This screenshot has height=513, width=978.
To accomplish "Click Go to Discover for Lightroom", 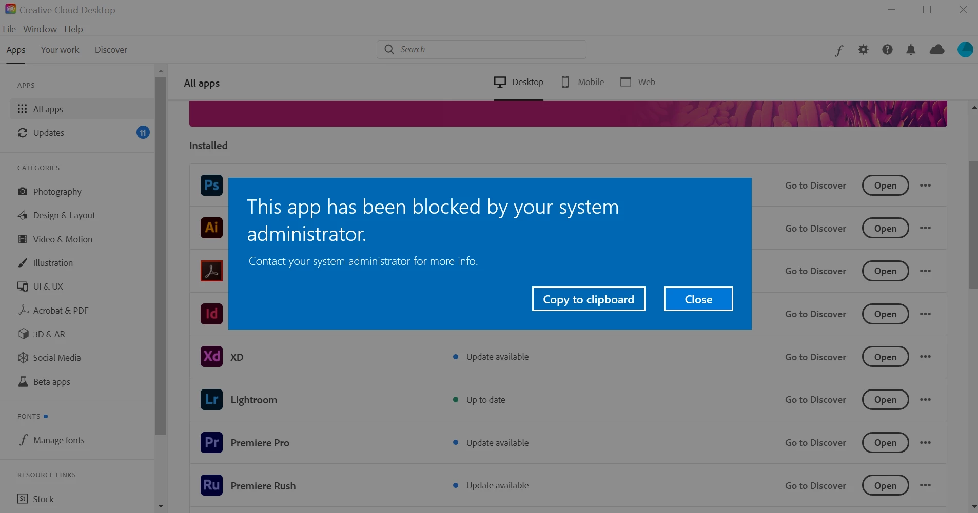I will [815, 399].
